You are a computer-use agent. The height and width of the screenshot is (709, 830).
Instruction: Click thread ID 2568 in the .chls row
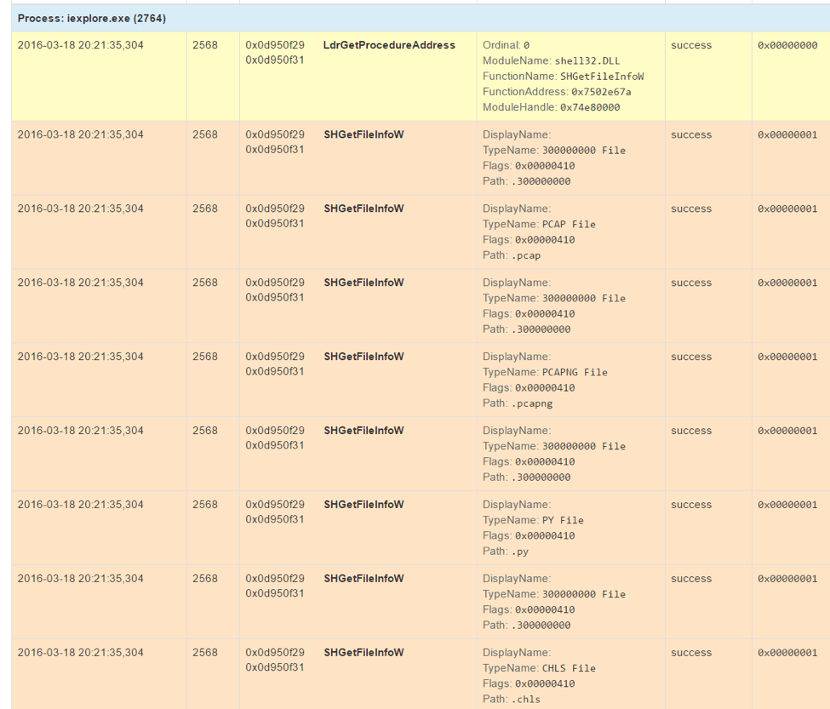tap(205, 652)
